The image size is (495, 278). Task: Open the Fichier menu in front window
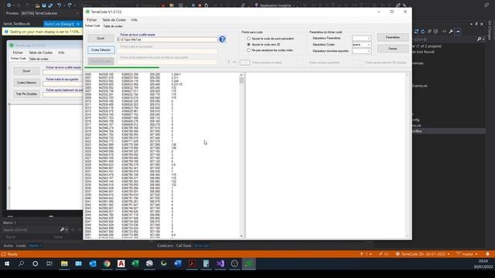coord(91,20)
